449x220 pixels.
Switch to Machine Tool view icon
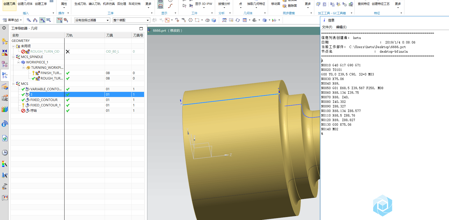(x=35, y=20)
